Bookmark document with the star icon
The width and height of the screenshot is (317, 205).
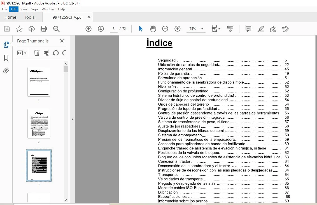tap(19, 29)
